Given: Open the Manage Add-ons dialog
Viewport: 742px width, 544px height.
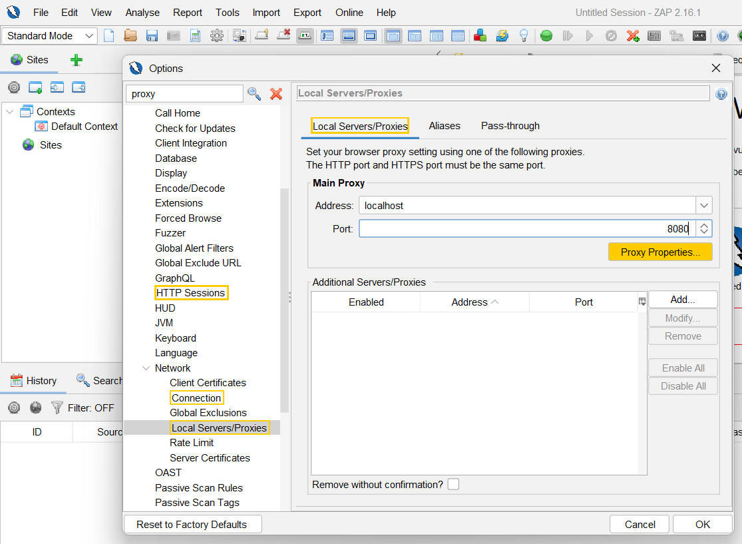Looking at the screenshot, I should click(x=480, y=35).
